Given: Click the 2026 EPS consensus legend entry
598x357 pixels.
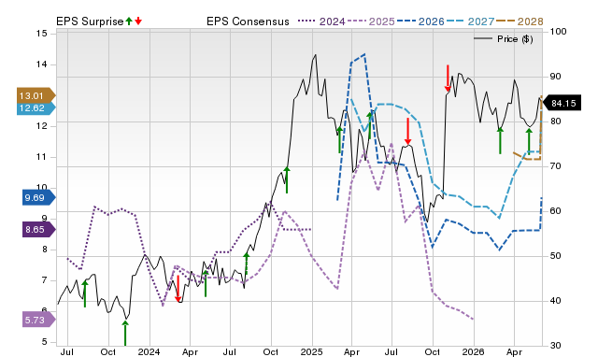Looking at the screenshot, I should [420, 21].
